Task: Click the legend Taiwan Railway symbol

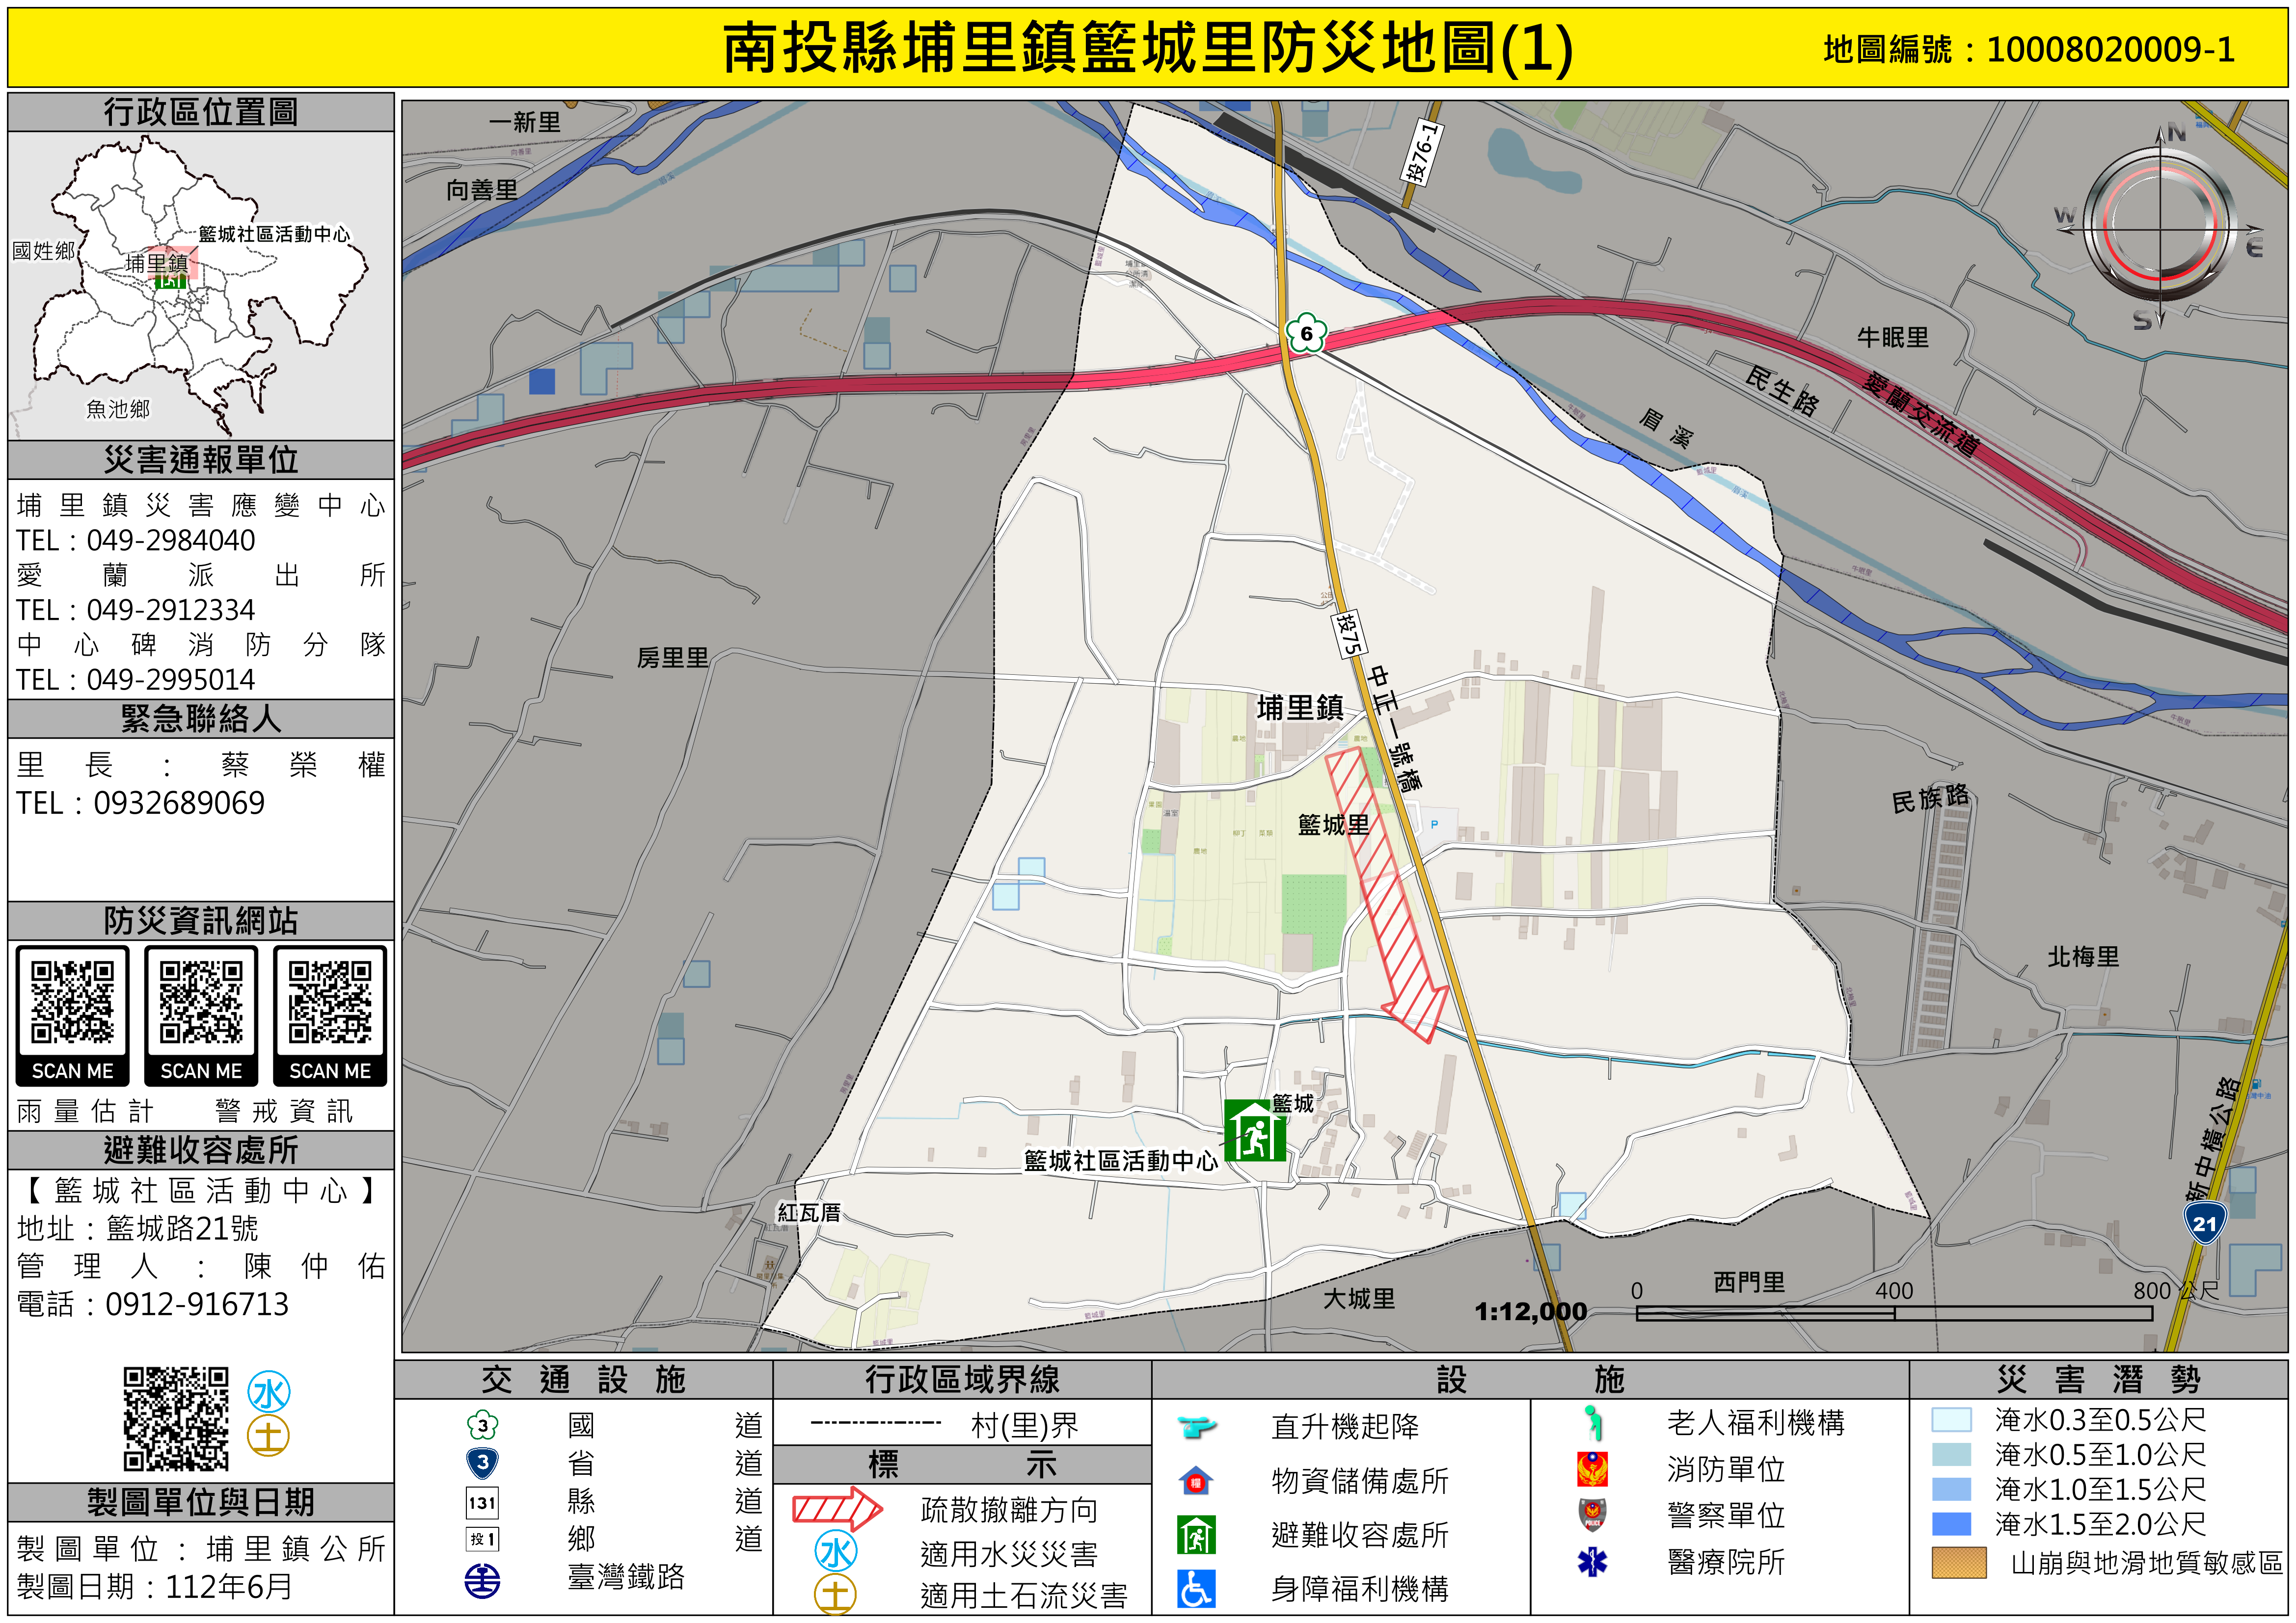Action: click(x=483, y=1580)
